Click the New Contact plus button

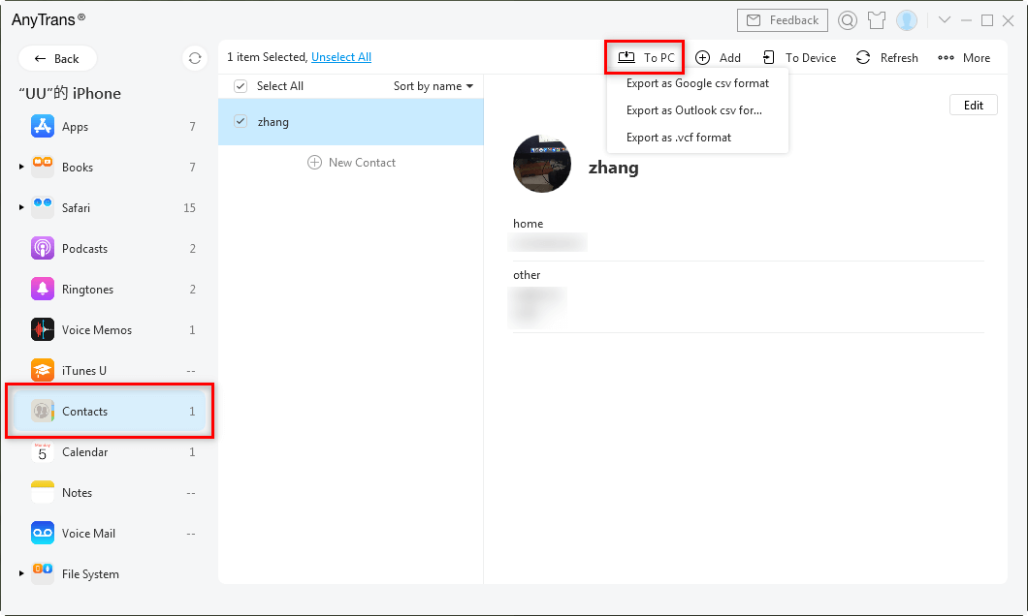(351, 163)
